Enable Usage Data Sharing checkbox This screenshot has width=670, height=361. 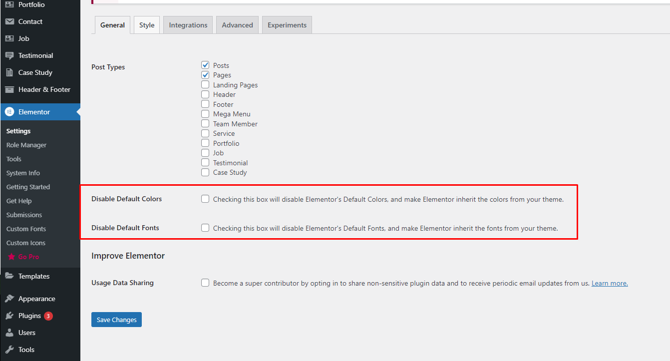click(205, 283)
